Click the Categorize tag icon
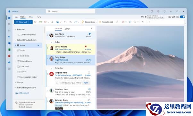The height and width of the screenshot is (116, 193). coord(117,22)
